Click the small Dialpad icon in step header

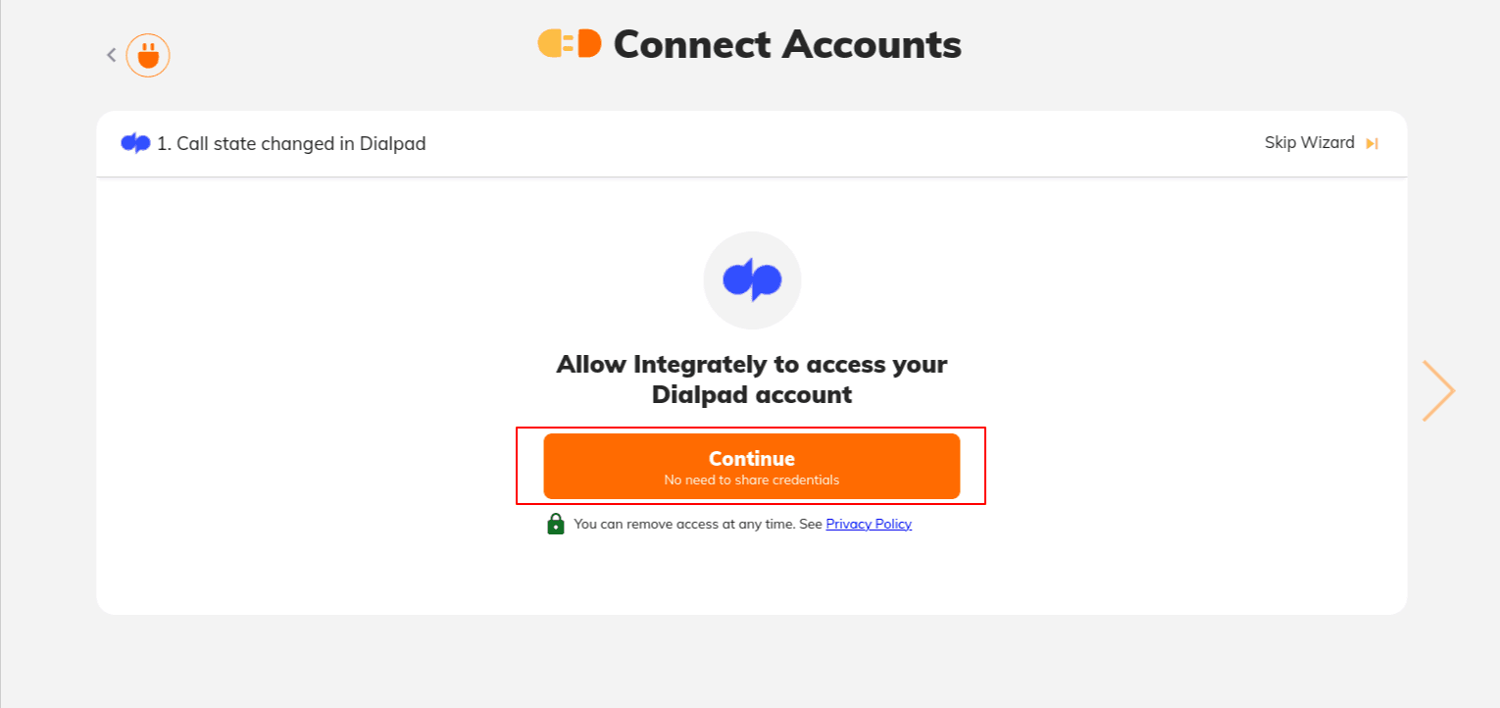135,143
